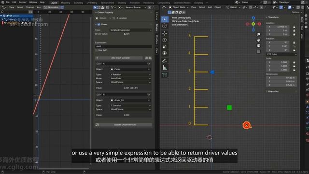Toggle only show selected filter in graph header

point(95,7)
